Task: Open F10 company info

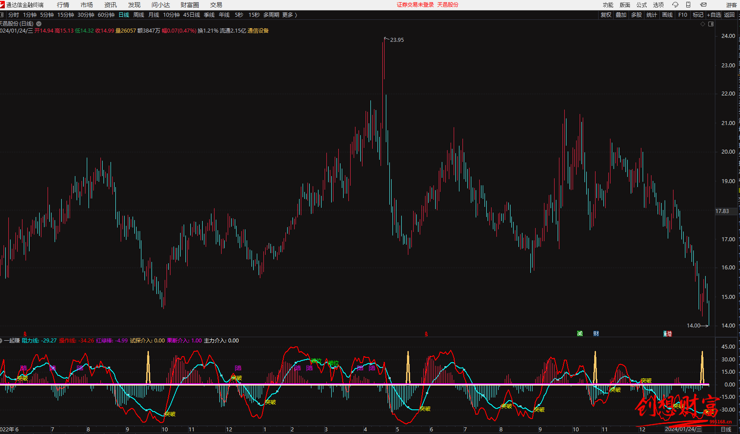Action: point(683,15)
